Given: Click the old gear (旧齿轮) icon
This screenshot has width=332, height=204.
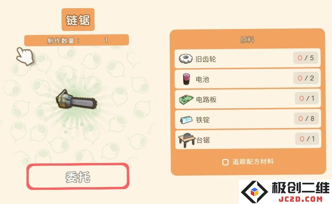Looking at the screenshot, I should tap(186, 58).
